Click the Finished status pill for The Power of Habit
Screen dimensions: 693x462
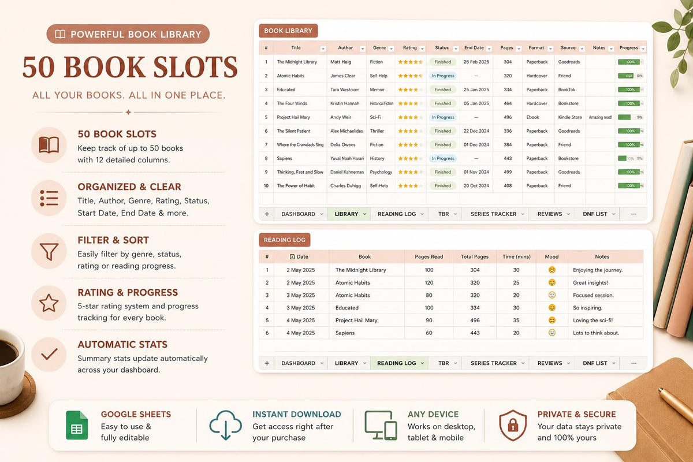pyautogui.click(x=443, y=186)
